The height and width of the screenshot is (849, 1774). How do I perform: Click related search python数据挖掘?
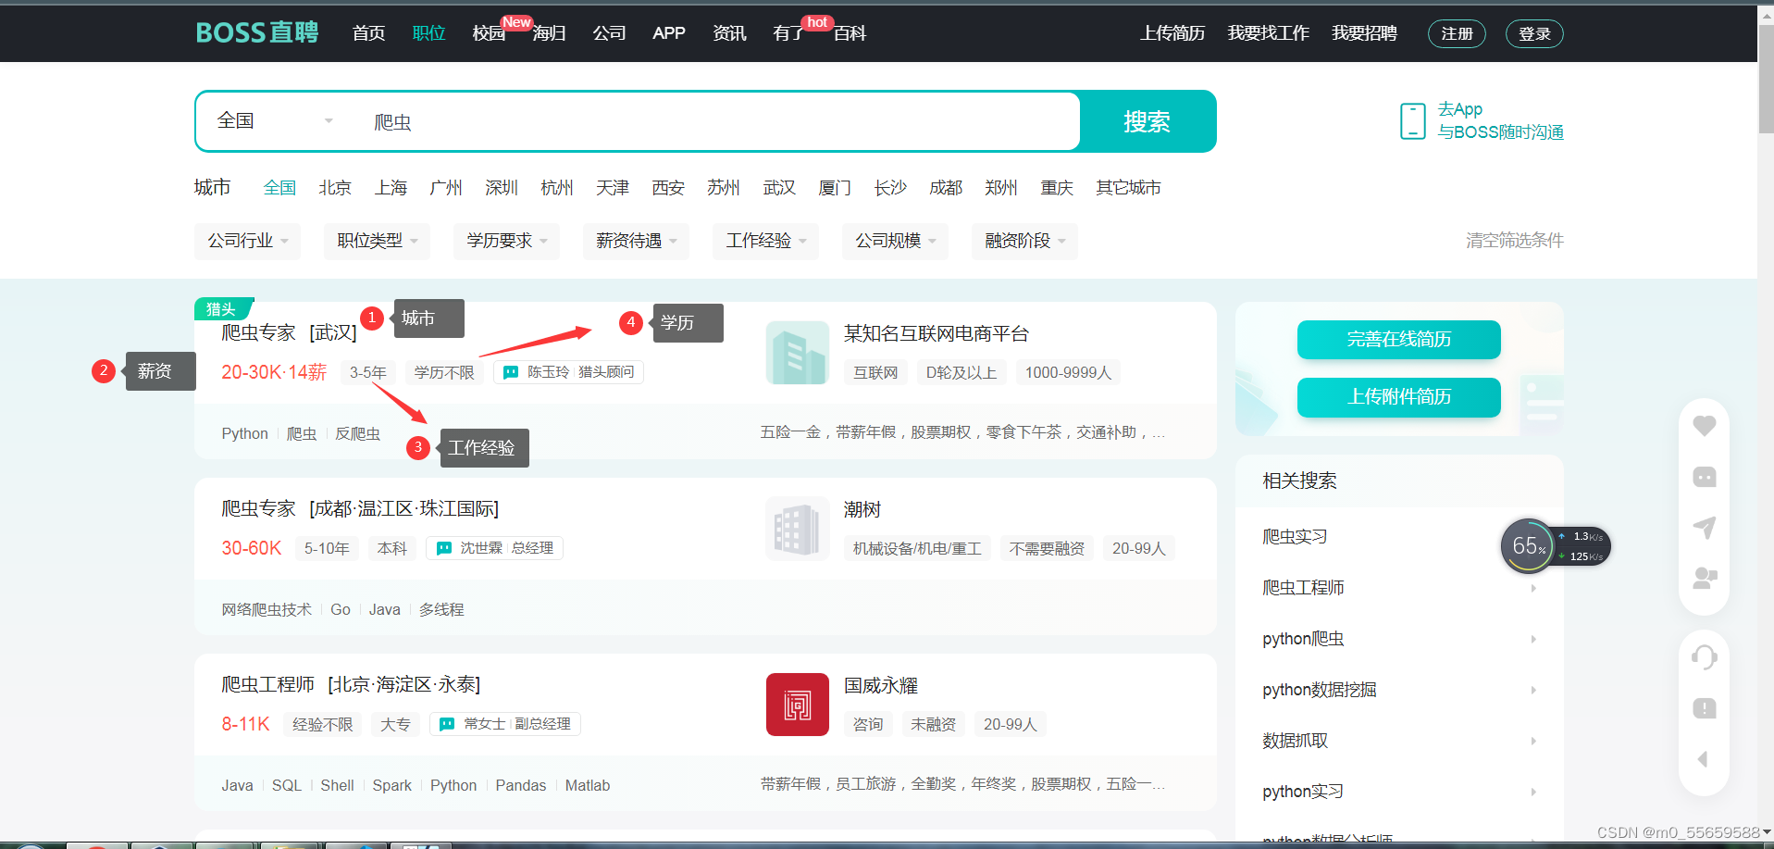1320,690
